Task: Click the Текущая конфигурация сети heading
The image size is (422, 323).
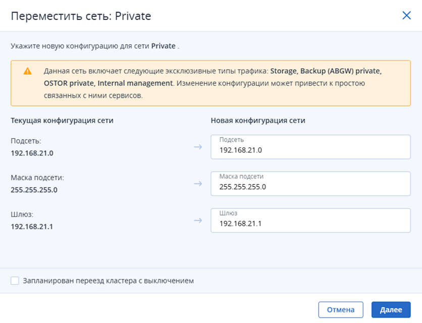Action: (62, 121)
